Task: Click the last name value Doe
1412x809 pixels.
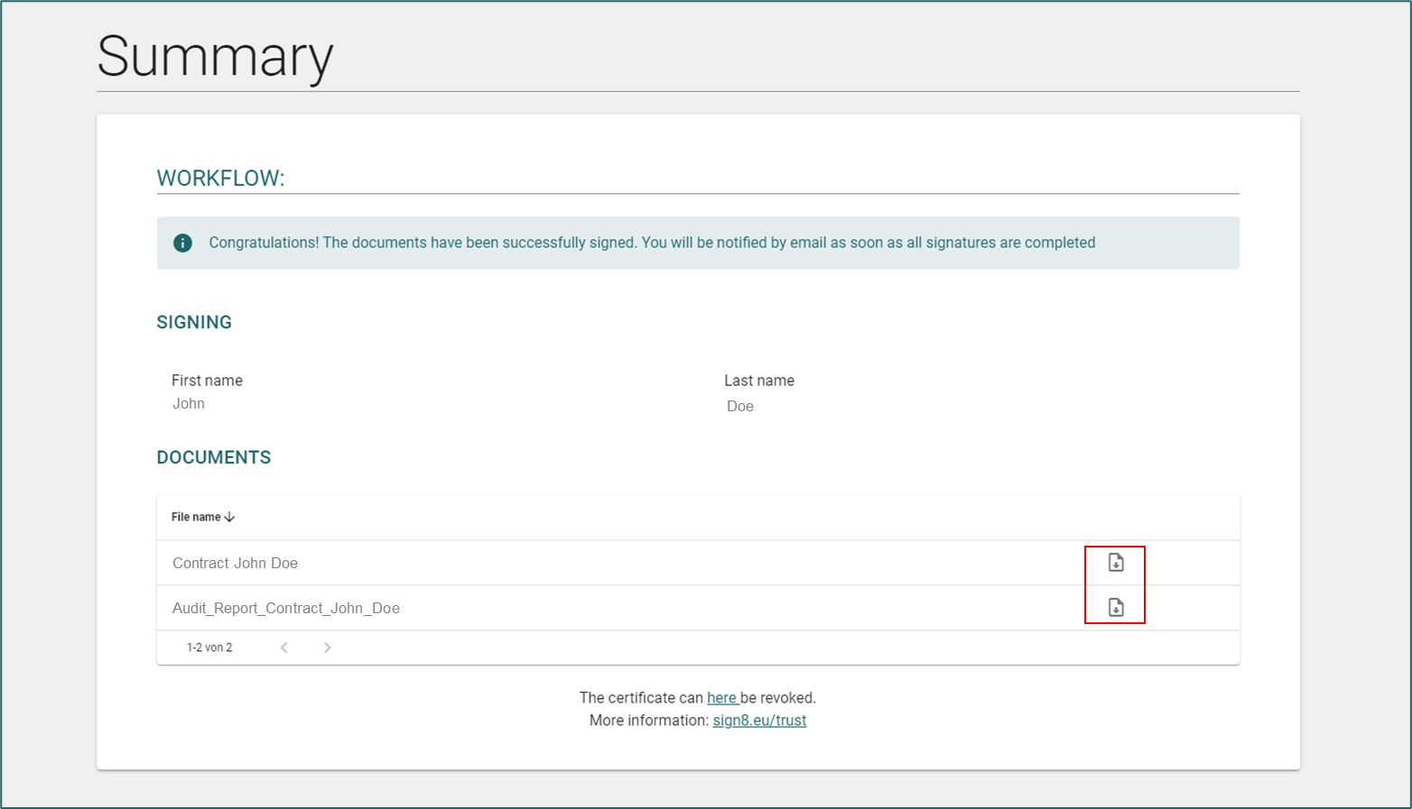Action: point(739,406)
